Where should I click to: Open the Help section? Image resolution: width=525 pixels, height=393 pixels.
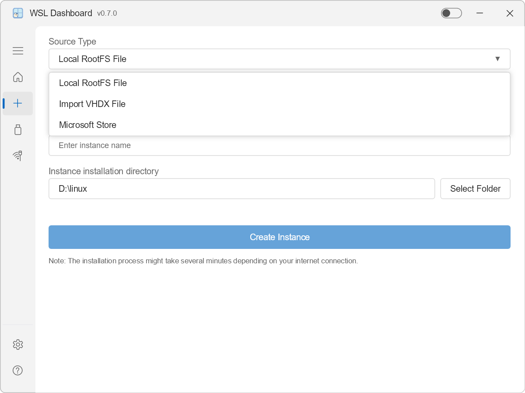(18, 370)
